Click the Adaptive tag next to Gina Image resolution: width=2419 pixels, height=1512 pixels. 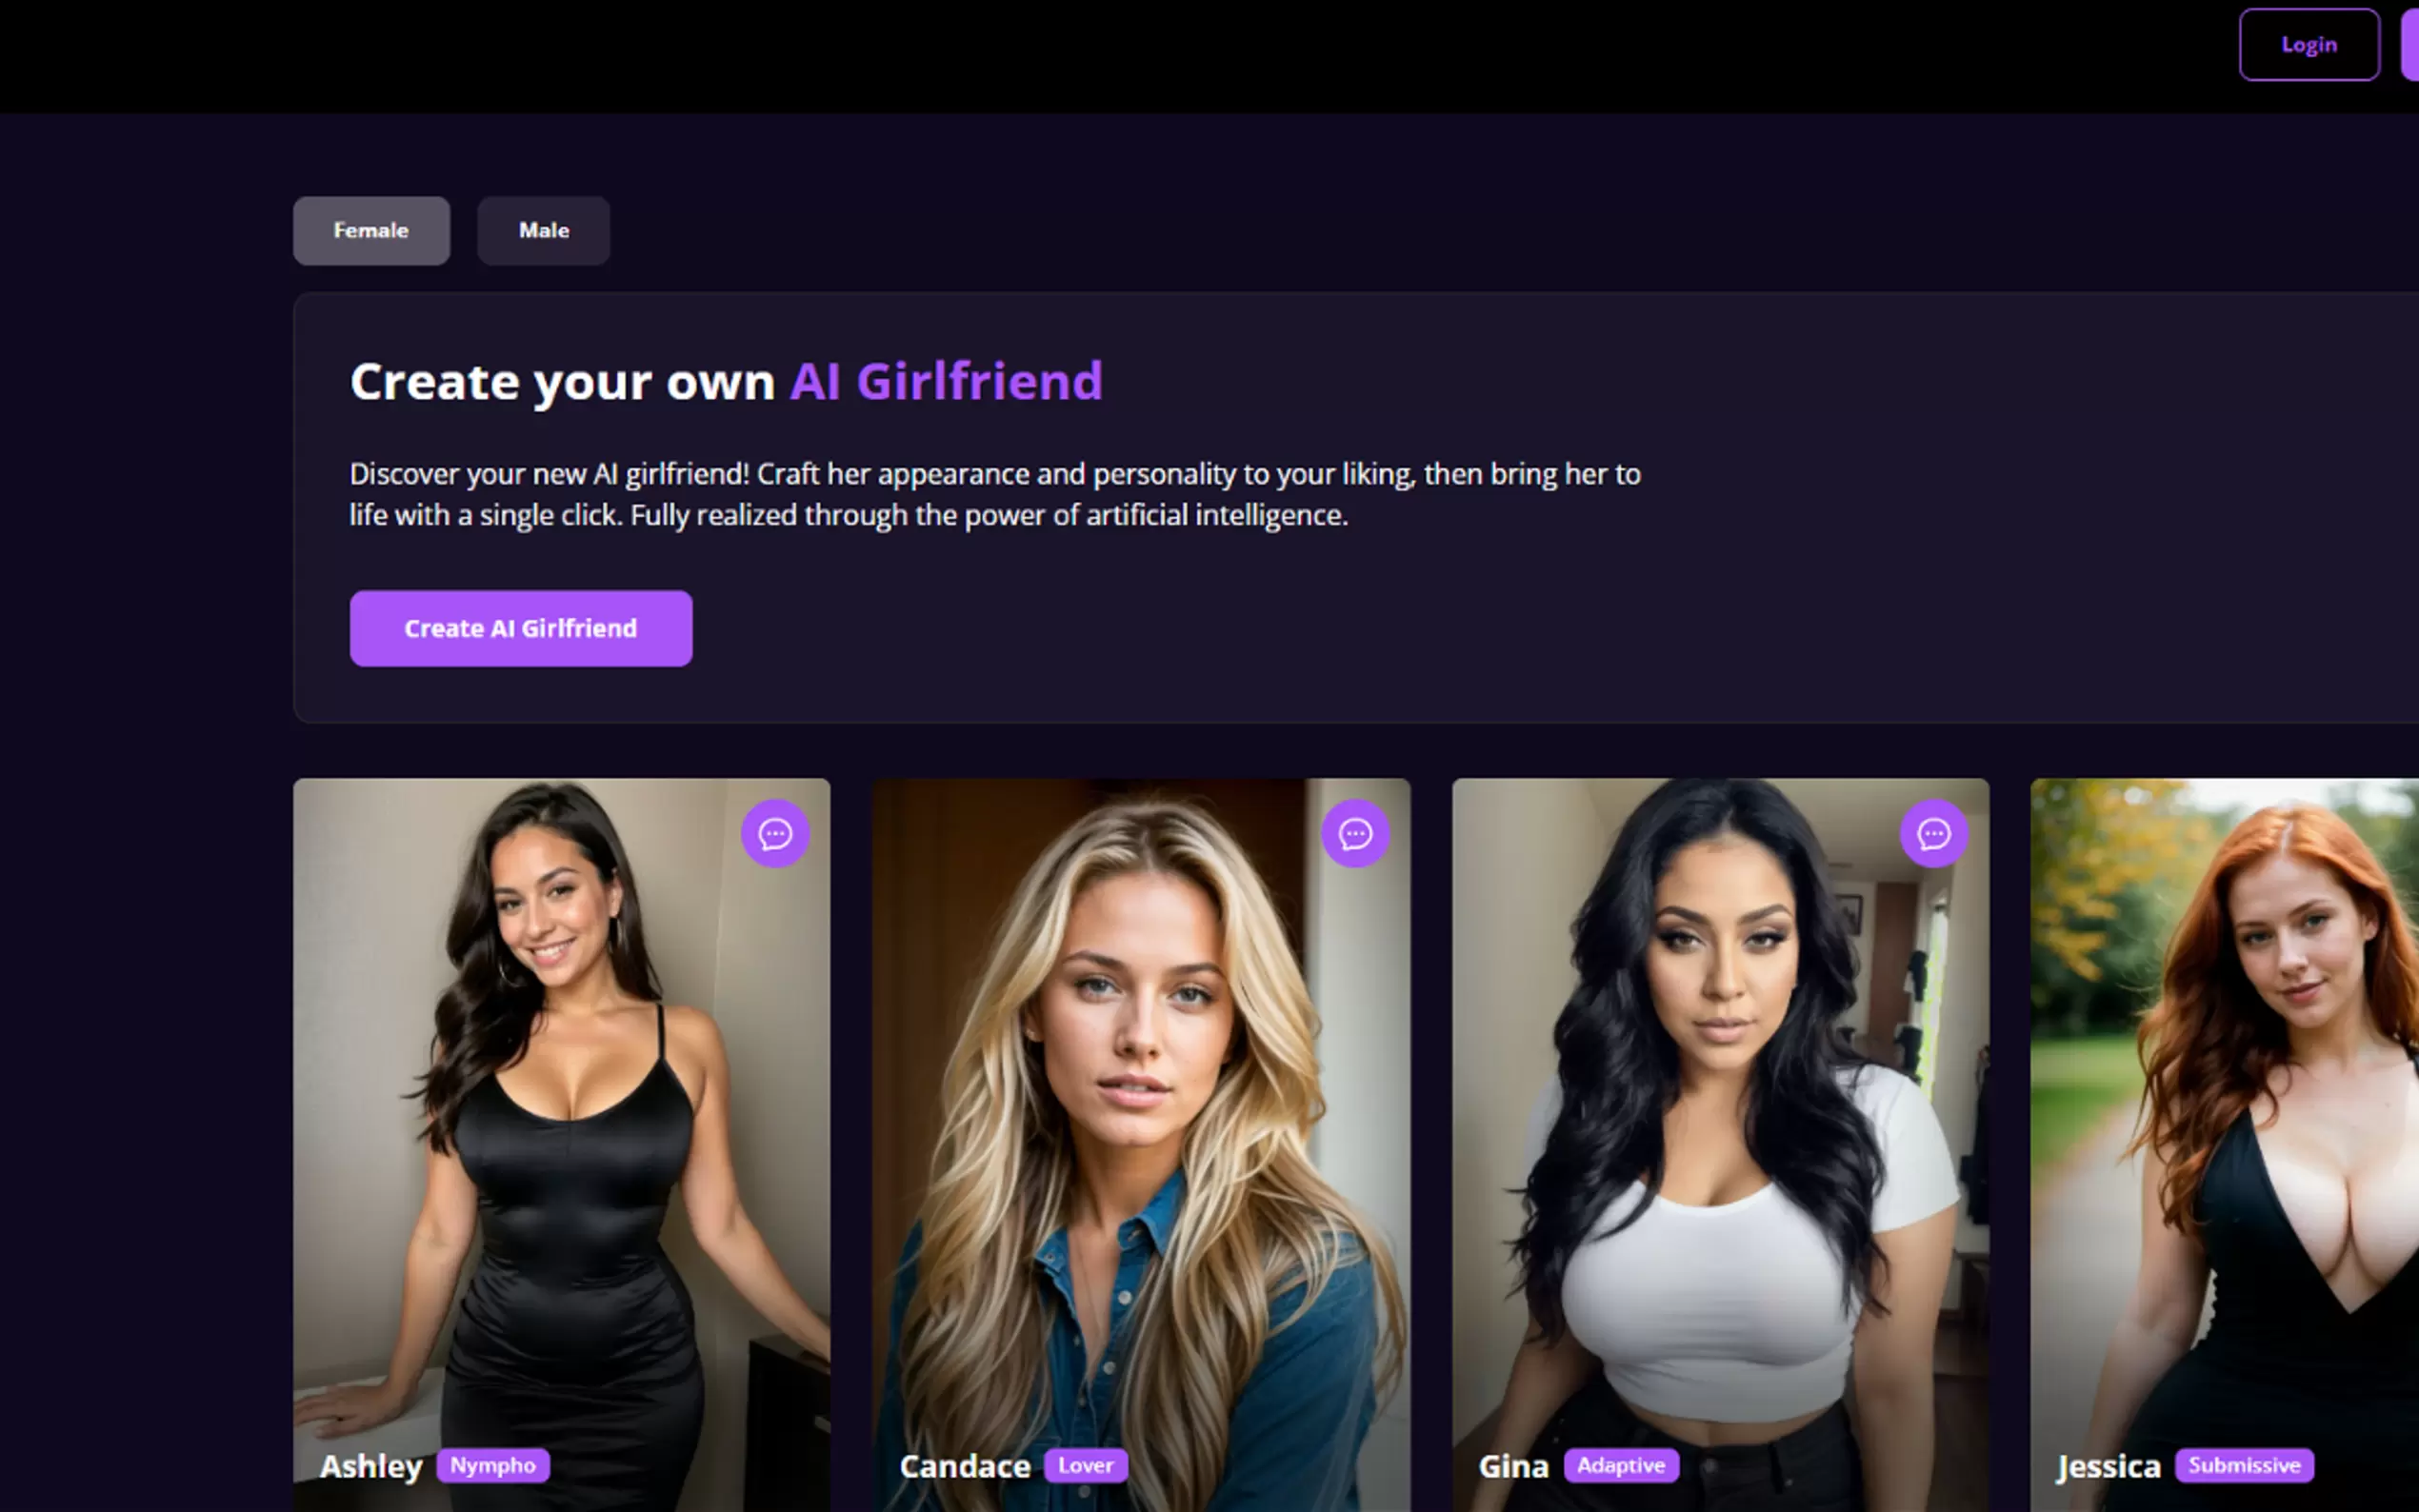click(x=1621, y=1465)
